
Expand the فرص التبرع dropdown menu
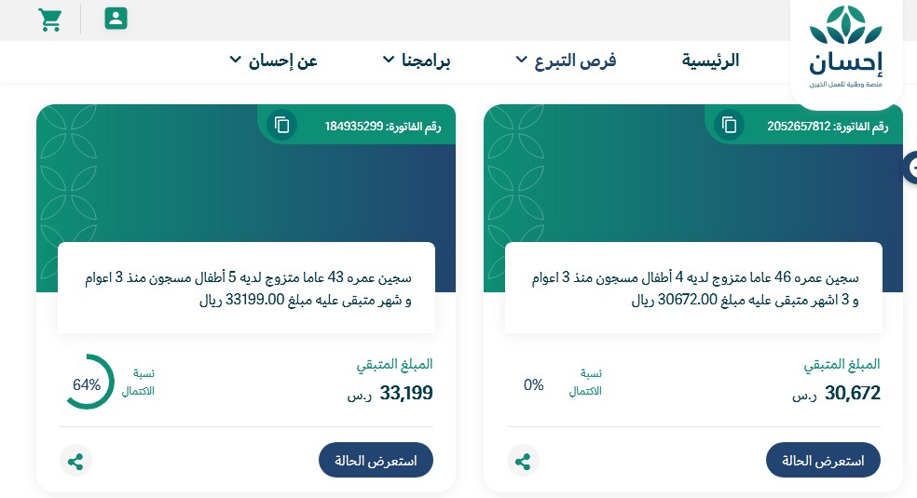click(566, 61)
